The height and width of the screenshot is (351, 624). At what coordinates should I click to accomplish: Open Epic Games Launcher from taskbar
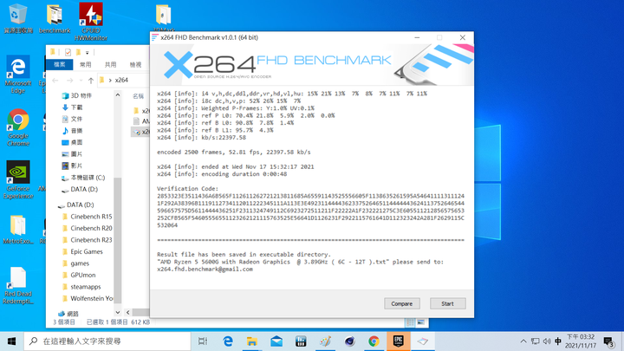click(399, 341)
